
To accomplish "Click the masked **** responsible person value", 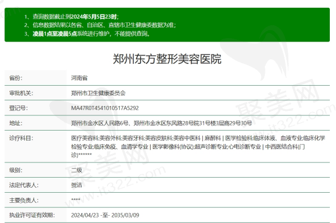I will tap(76, 200).
